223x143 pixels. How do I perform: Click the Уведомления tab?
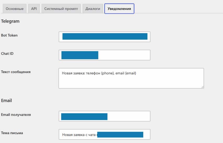[x=119, y=9]
